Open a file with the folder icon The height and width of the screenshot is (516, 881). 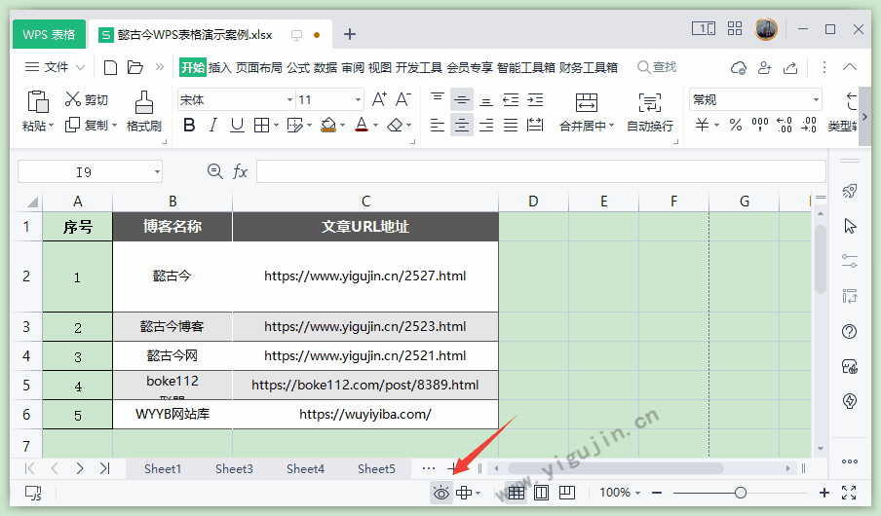coord(135,67)
